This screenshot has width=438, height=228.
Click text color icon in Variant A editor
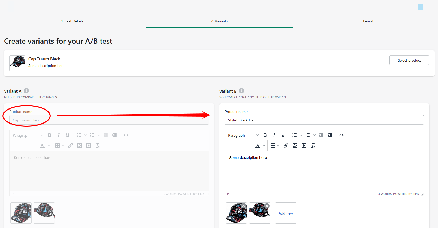[x=42, y=145]
